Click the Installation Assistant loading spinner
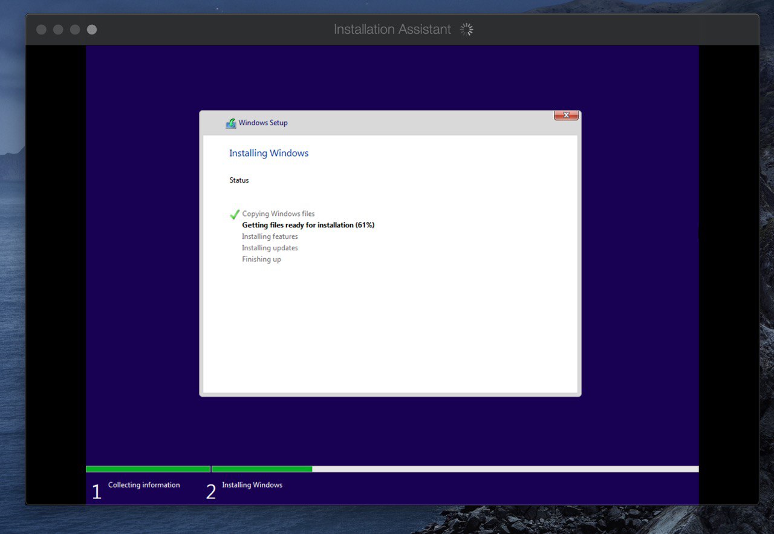 click(x=466, y=29)
